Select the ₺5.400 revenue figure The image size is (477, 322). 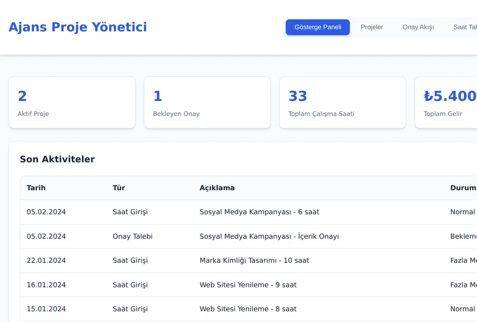pyautogui.click(x=450, y=96)
